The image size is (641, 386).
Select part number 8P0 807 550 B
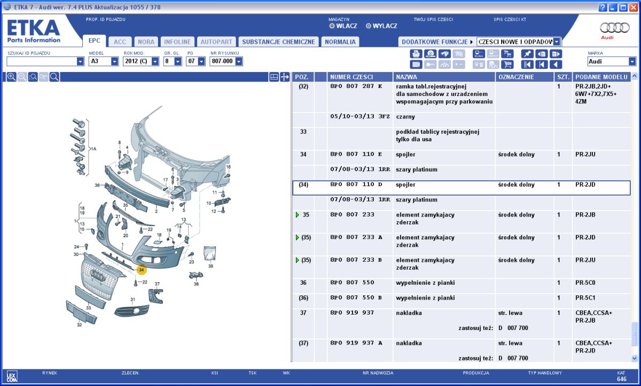(356, 297)
